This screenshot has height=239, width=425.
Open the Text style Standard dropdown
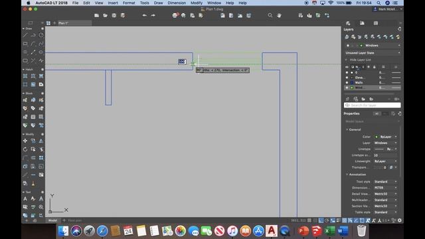[386, 181]
